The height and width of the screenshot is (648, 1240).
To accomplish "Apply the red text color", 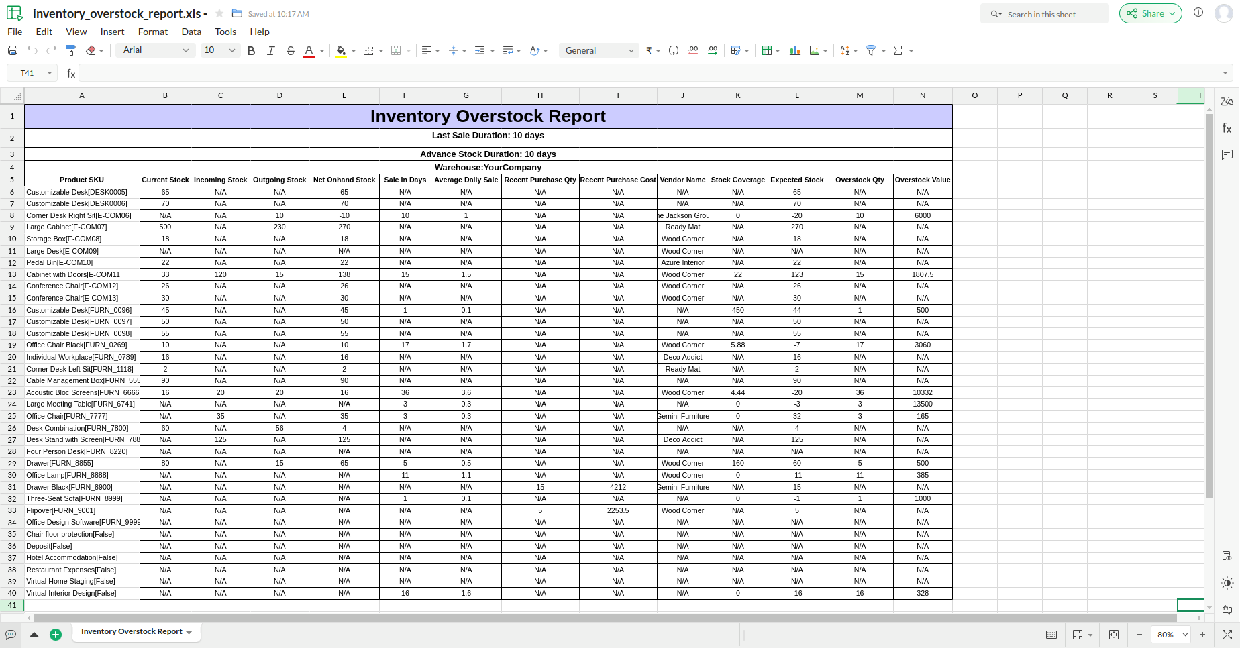I will coord(309,51).
